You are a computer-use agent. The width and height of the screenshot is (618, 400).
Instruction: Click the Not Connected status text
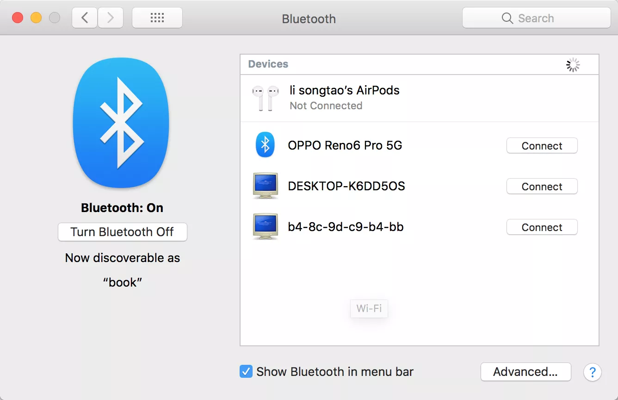pos(326,106)
